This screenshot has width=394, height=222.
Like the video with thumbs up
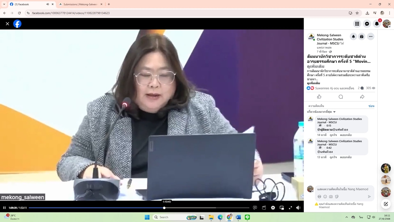(319, 97)
